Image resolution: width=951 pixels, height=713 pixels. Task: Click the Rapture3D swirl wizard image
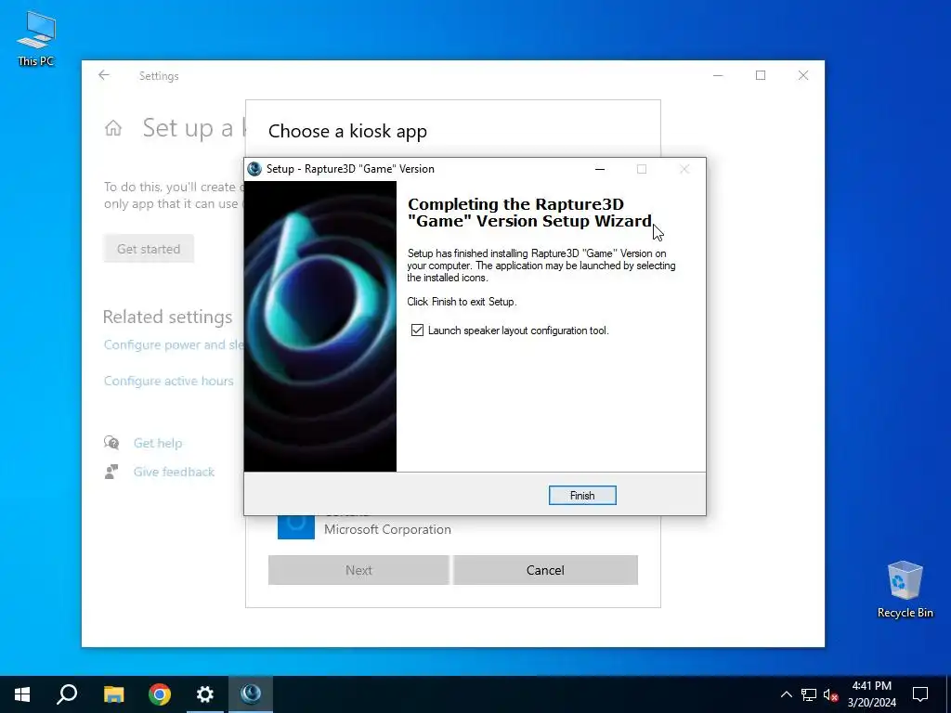click(320, 326)
